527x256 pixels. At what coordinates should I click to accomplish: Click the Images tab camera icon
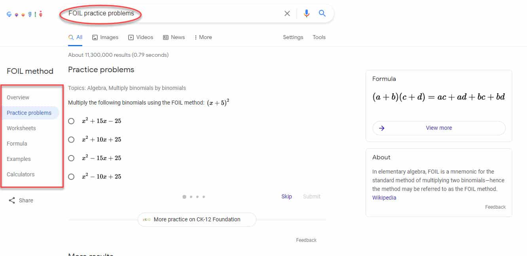coord(95,37)
